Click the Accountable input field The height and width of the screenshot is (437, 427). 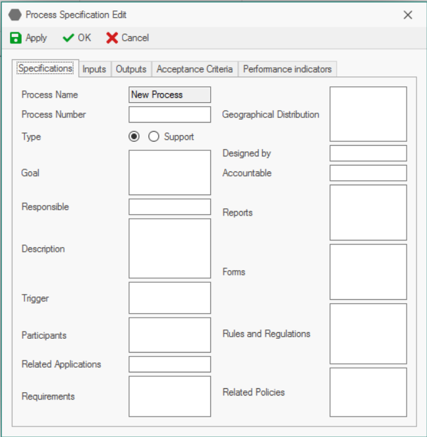[x=368, y=173]
